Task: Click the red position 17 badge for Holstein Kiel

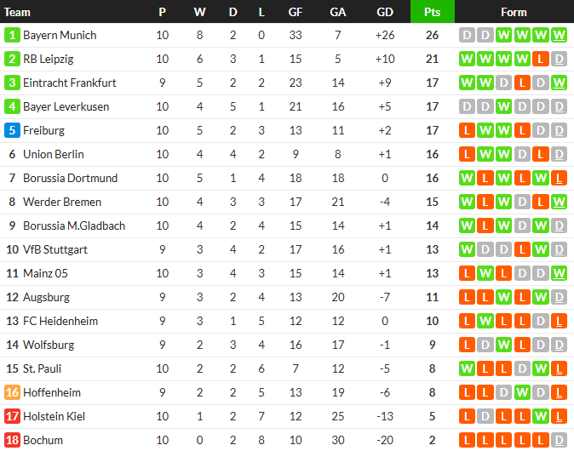Action: (x=12, y=417)
